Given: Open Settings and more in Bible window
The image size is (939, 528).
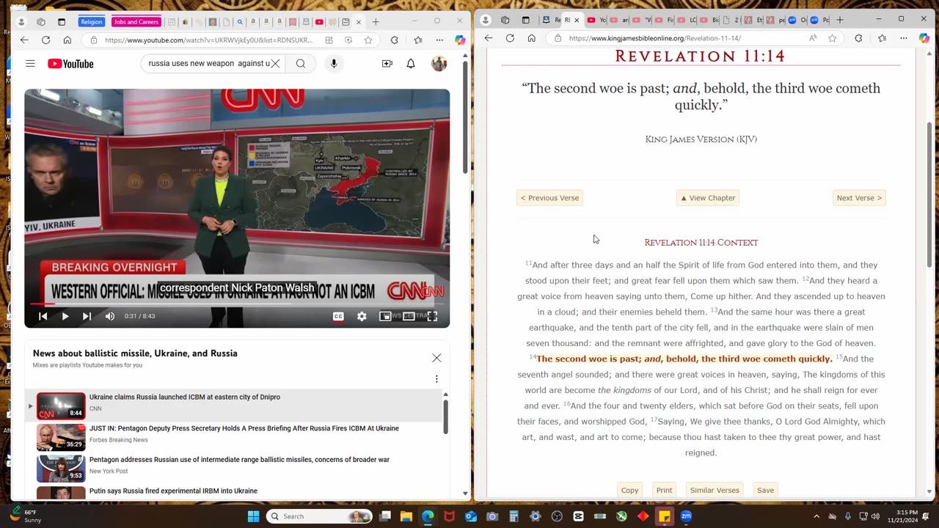Looking at the screenshot, I should (x=904, y=38).
